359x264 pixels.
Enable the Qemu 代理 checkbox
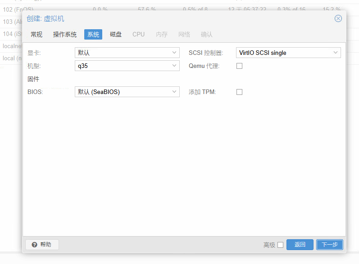click(x=239, y=66)
